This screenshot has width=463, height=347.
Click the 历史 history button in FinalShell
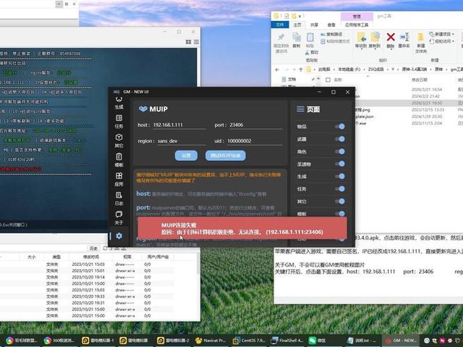click(x=94, y=248)
